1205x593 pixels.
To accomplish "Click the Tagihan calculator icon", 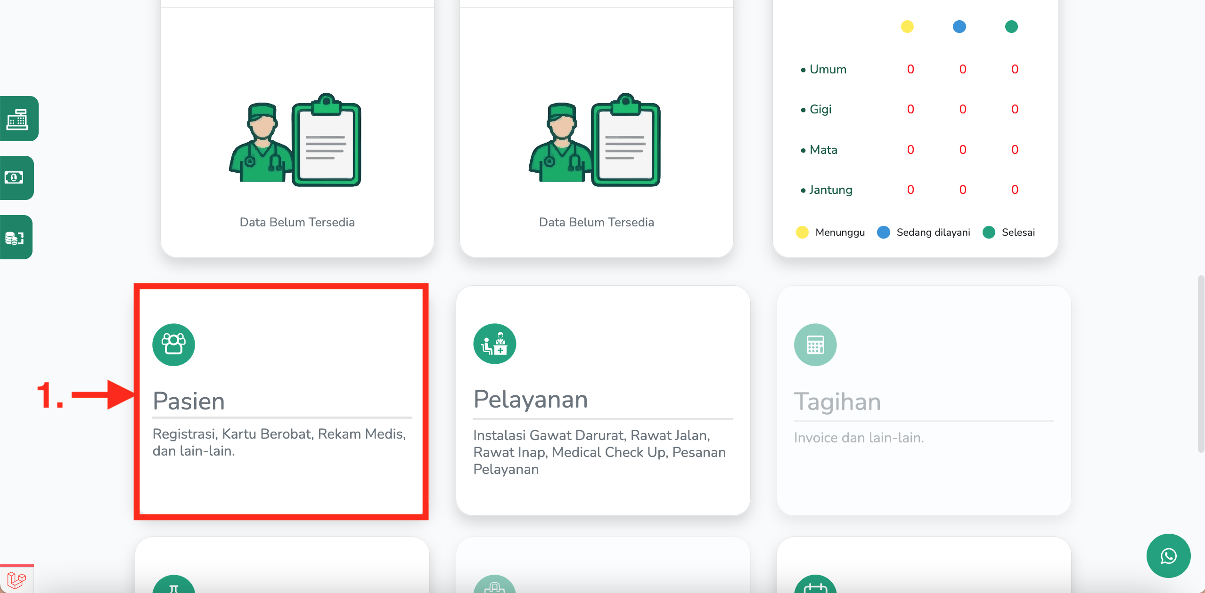I will point(815,344).
